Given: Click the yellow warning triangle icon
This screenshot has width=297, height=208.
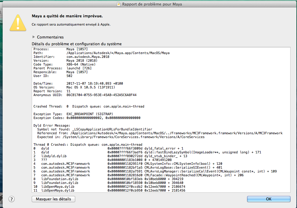Looking at the screenshot, I should (x=18, y=23).
